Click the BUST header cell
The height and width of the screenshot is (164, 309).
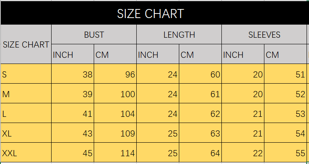94,34
